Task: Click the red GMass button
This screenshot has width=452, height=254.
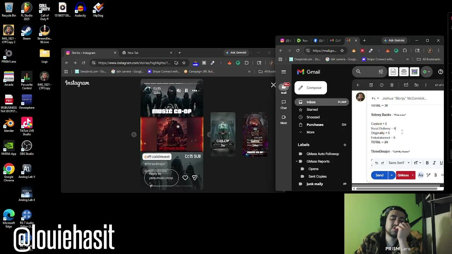Action: click(x=403, y=175)
